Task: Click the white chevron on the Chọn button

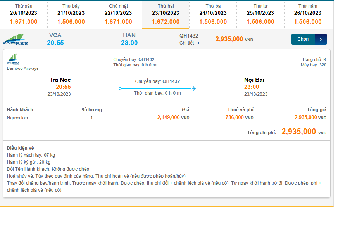Action: [321, 39]
